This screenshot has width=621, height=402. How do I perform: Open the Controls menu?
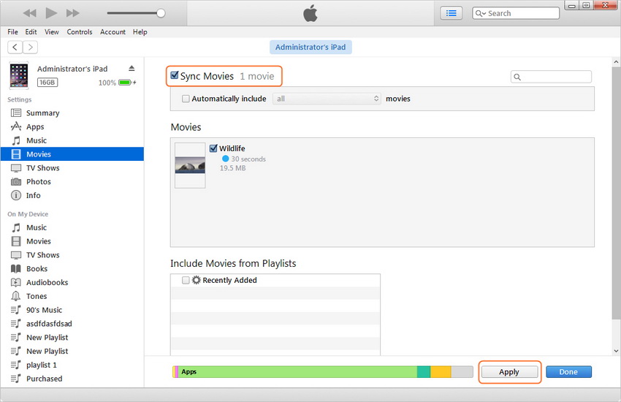click(80, 32)
